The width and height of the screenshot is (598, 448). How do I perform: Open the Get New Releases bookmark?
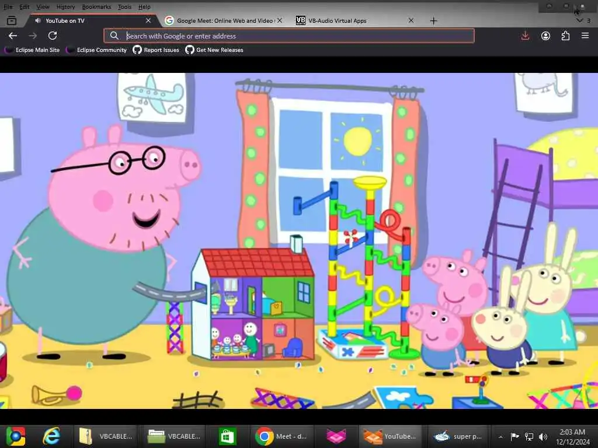pos(214,50)
